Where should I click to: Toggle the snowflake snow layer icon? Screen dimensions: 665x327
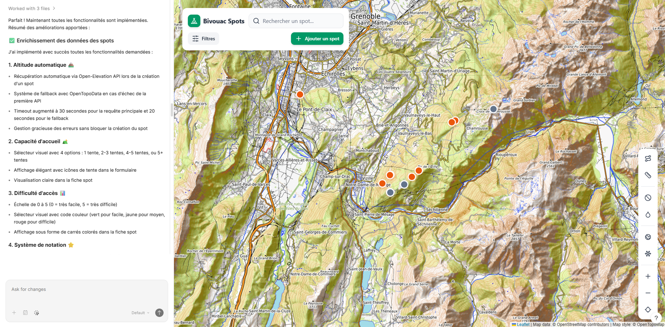pos(648,254)
